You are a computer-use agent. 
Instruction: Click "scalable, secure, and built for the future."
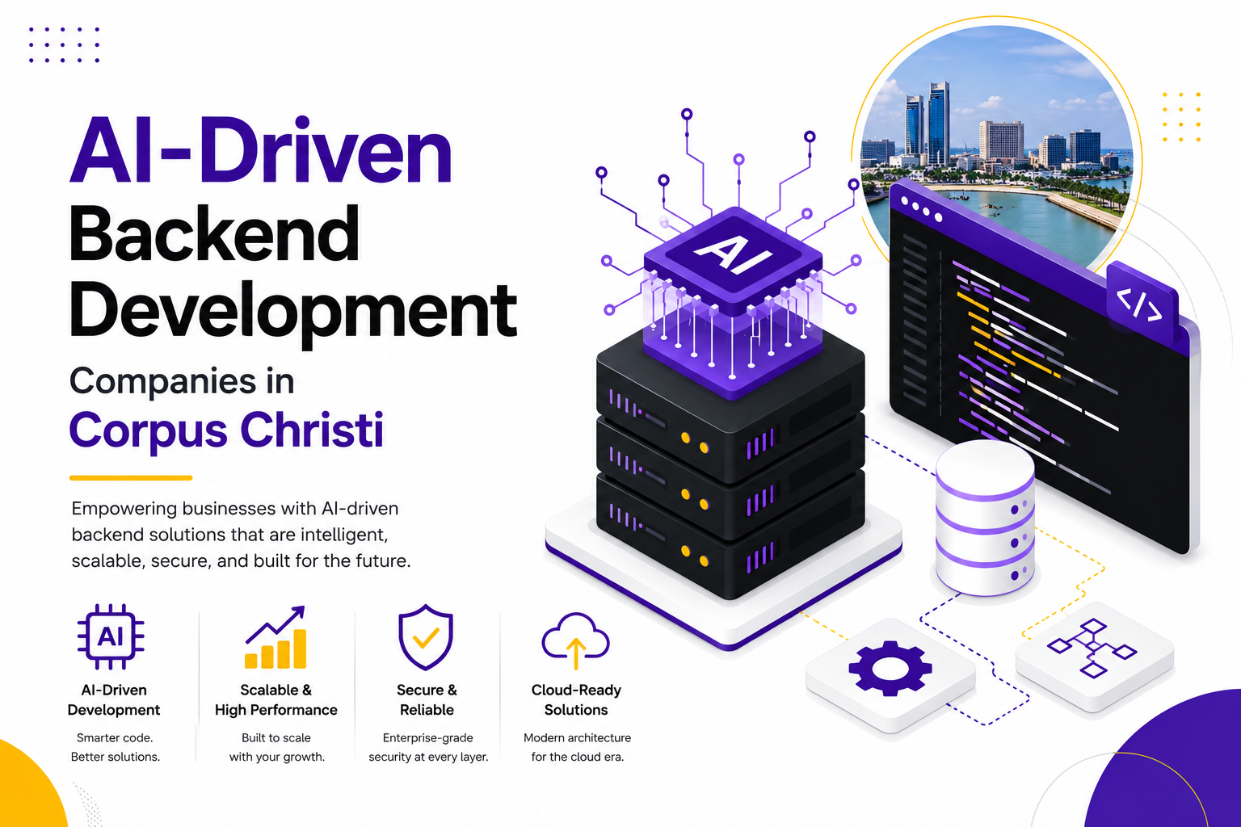241,560
